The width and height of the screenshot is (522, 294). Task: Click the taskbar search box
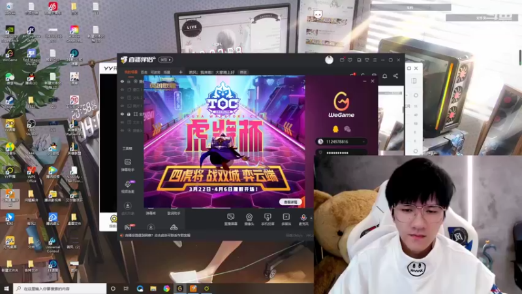coord(60,288)
